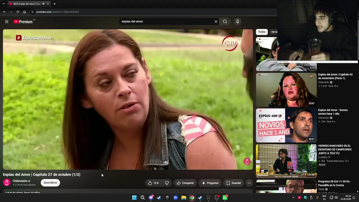Open the browser home page
Image resolution: width=359 pixels, height=202 pixels.
pos(24,12)
